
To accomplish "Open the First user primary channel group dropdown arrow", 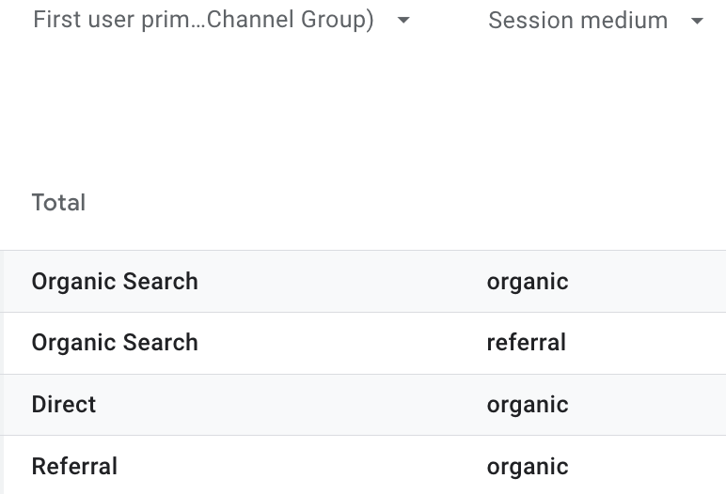I will coord(403,21).
